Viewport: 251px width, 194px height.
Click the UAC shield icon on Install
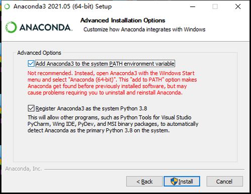coord(174,181)
